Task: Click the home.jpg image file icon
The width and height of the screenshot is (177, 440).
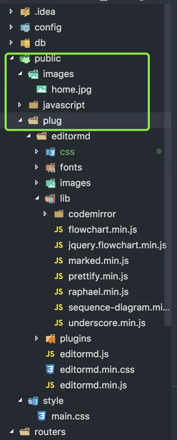Action: (42, 90)
